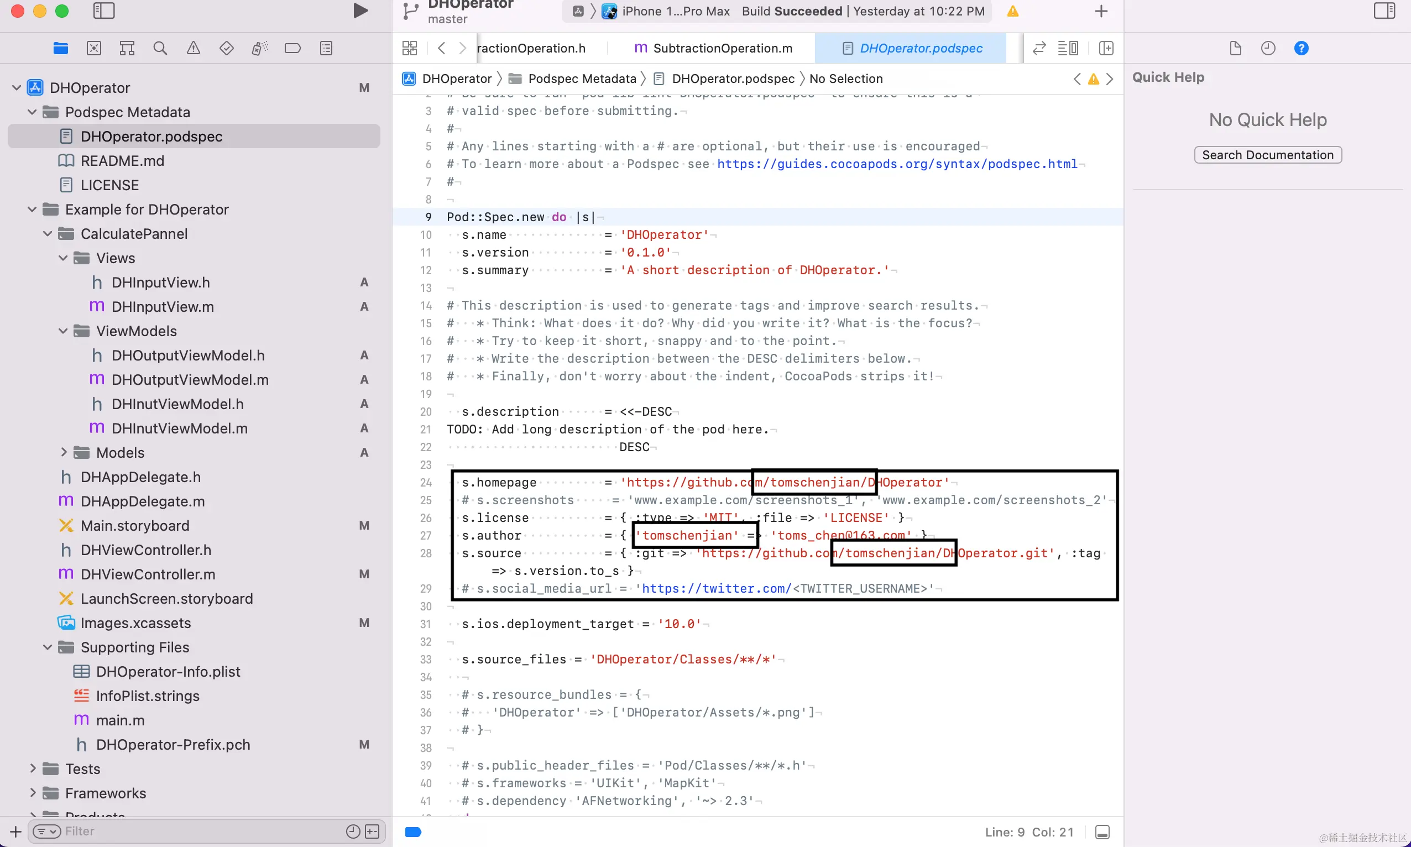Expand the Models folder
The width and height of the screenshot is (1411, 847).
coord(64,452)
